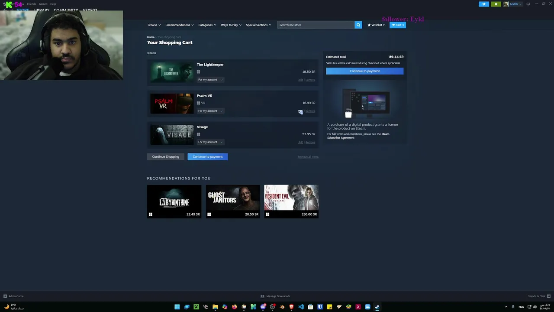Open File Explorer from the taskbar
Screen dimensions: 554x312
click(215, 307)
